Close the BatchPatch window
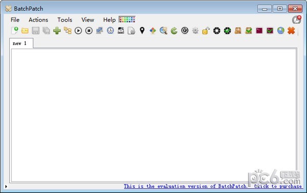Screen dimensions: 307x193 [295, 9]
